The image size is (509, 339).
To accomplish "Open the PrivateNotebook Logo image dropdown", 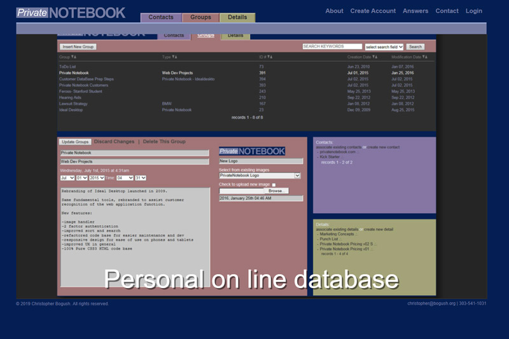I will 260,176.
